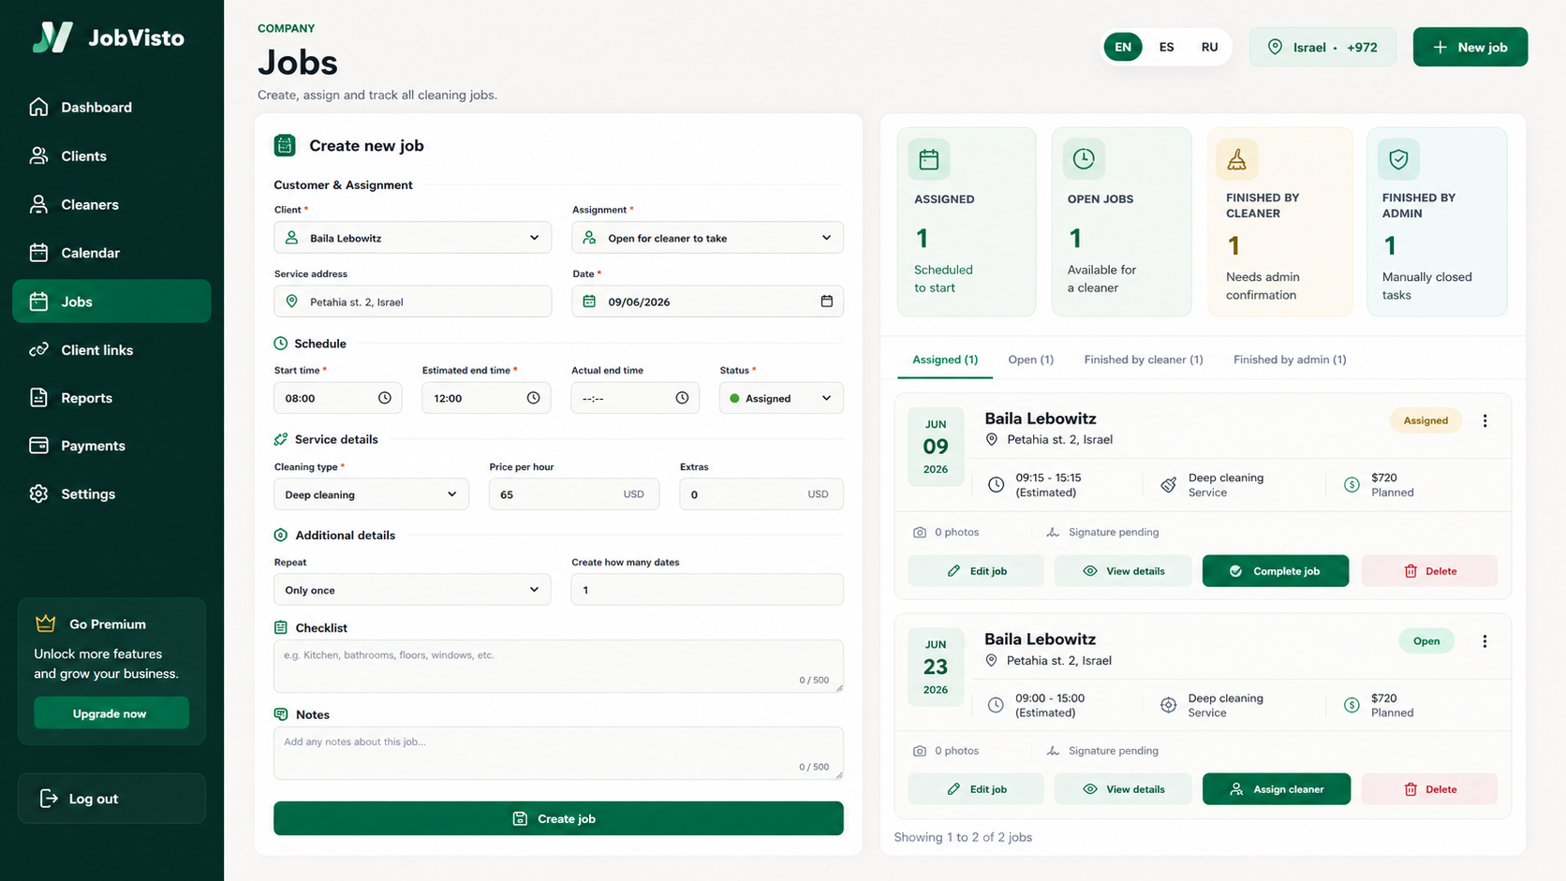The width and height of the screenshot is (1566, 881).
Task: Expand the Client dropdown with Baila Lebowitz
Action: click(x=413, y=238)
